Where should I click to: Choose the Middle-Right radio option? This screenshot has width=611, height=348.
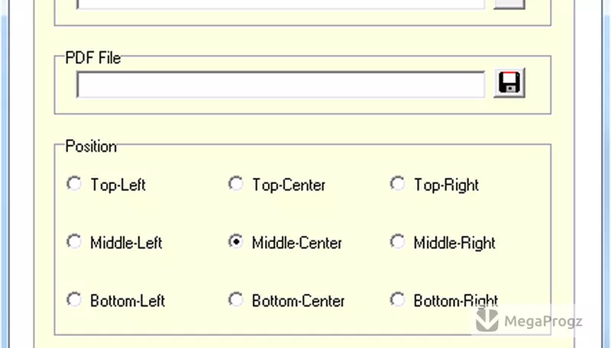pos(397,241)
